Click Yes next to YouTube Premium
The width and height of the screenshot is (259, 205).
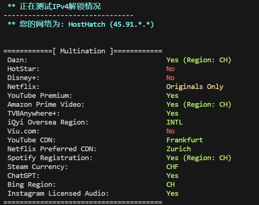point(172,96)
